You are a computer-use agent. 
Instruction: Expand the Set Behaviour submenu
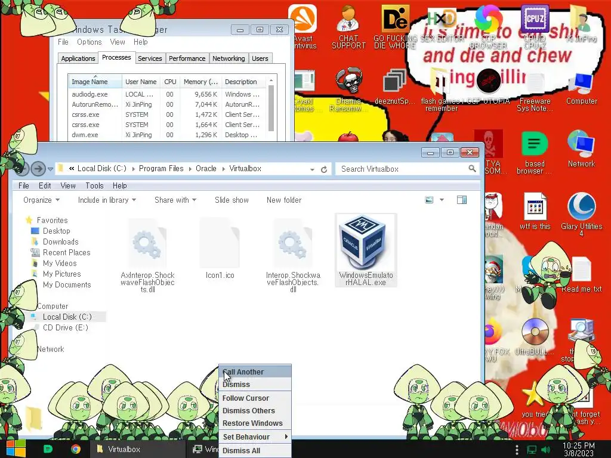(x=255, y=437)
